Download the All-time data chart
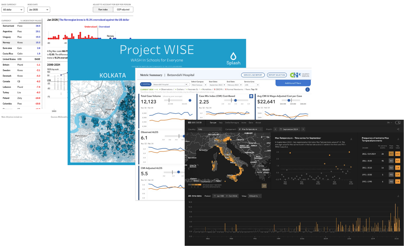Viewport: 404px width, 246px height. (398, 196)
